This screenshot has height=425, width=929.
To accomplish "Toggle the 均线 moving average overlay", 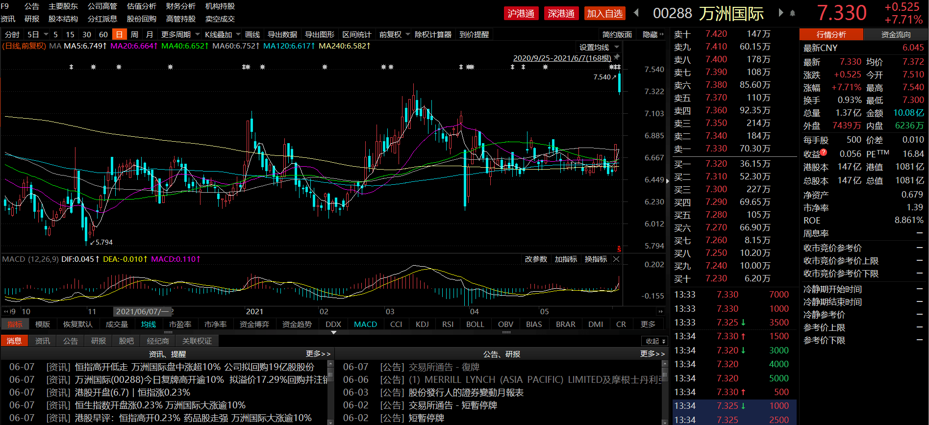I will [x=149, y=324].
